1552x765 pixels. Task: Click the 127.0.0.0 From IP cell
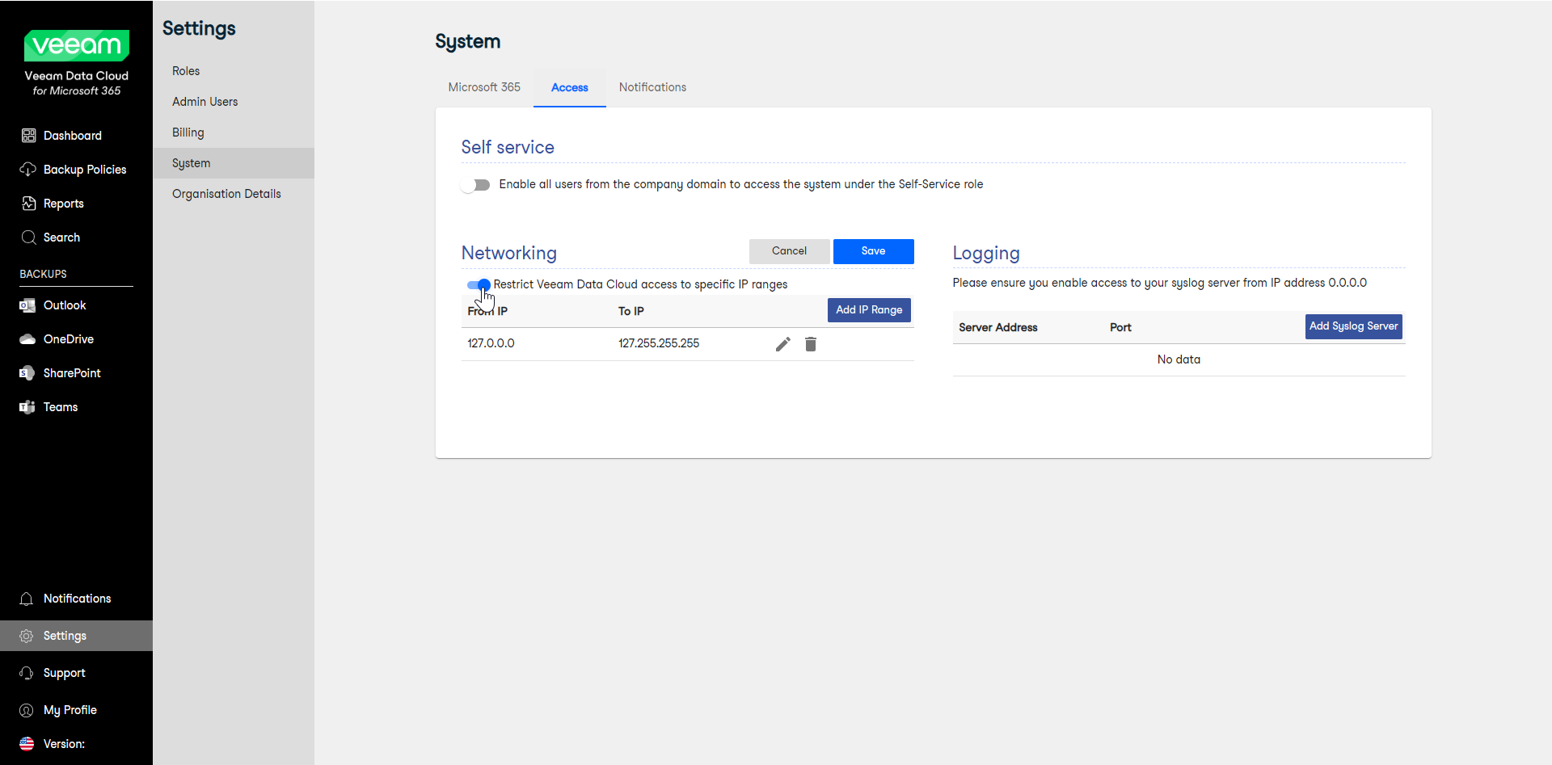pyautogui.click(x=491, y=343)
